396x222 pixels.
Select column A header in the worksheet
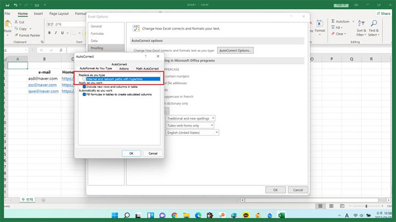18,59
